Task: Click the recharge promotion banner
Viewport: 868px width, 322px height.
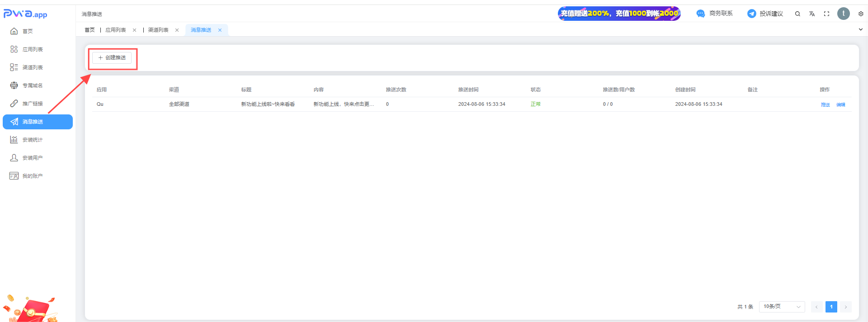Action: tap(619, 14)
